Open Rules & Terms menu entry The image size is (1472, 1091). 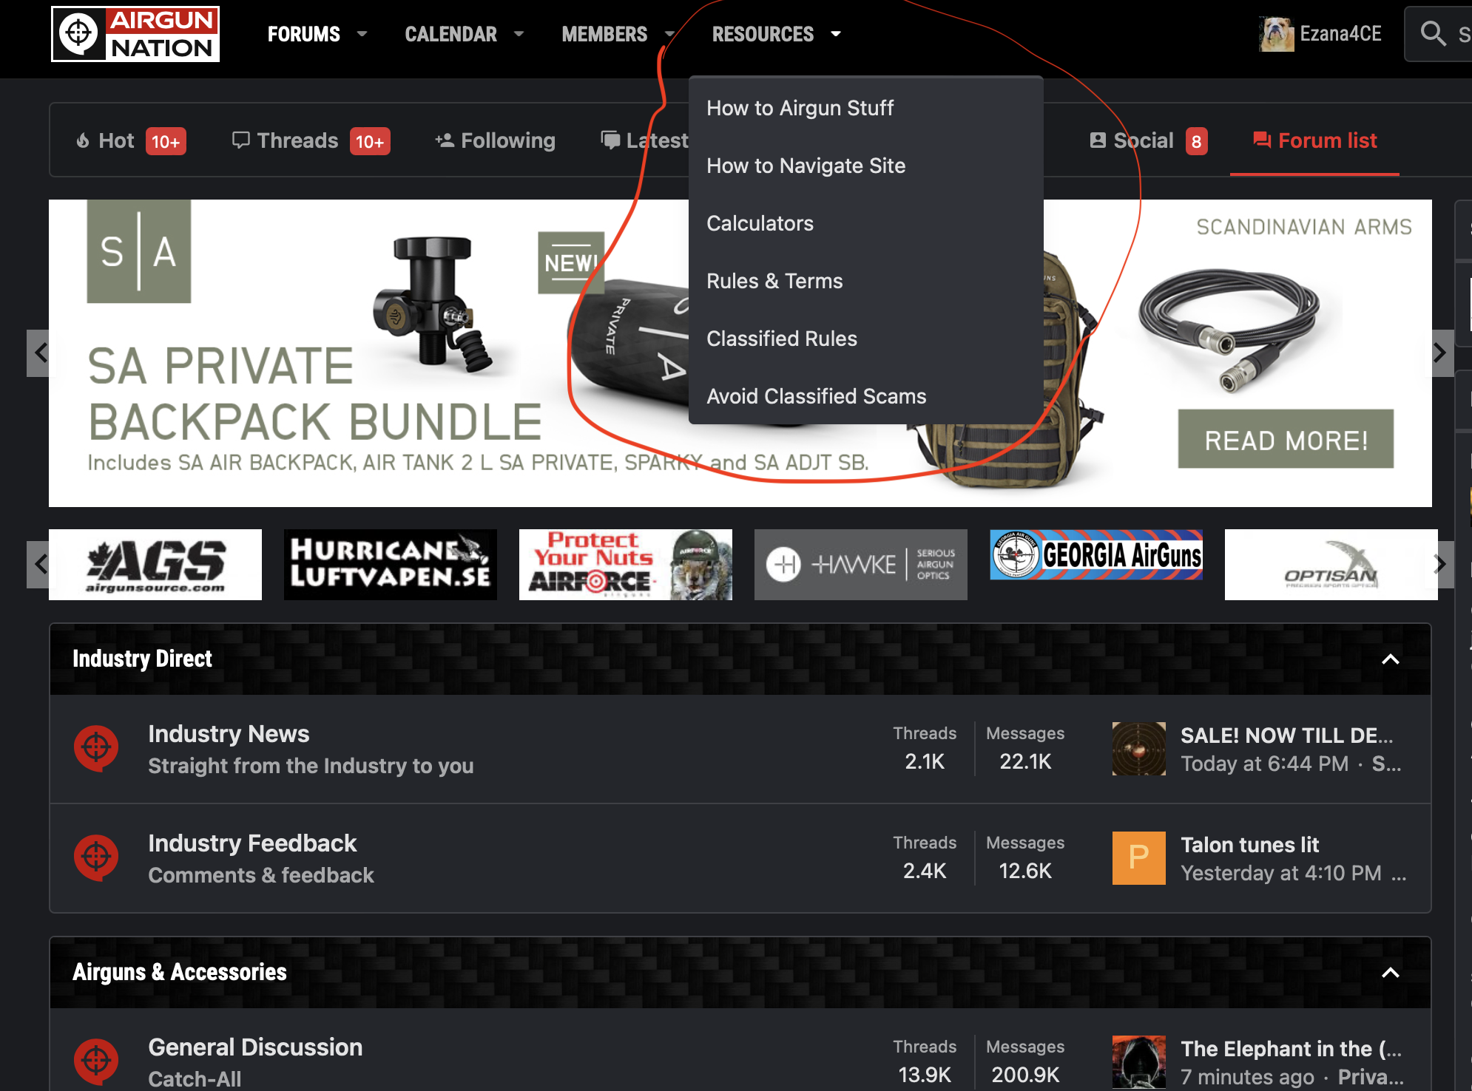[x=866, y=281]
